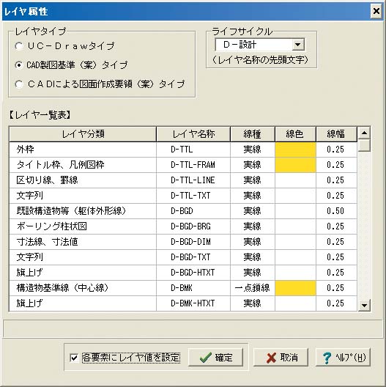386x387 pixels.
Task: Select the UC-Draw タイプ radio button
Action: (x=19, y=46)
